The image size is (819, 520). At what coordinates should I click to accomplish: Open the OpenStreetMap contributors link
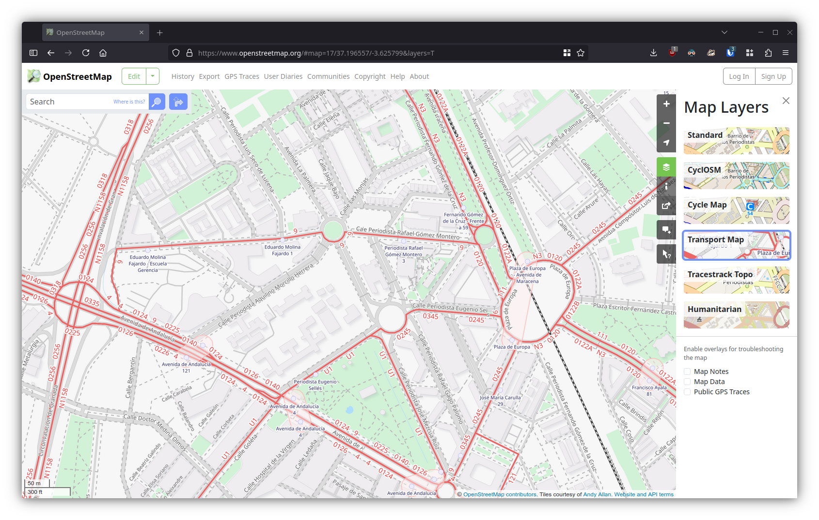(x=500, y=494)
